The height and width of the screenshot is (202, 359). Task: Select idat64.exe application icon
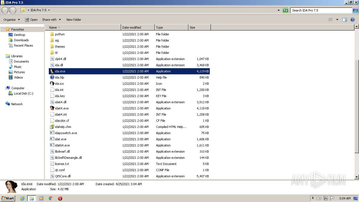pos(52,145)
